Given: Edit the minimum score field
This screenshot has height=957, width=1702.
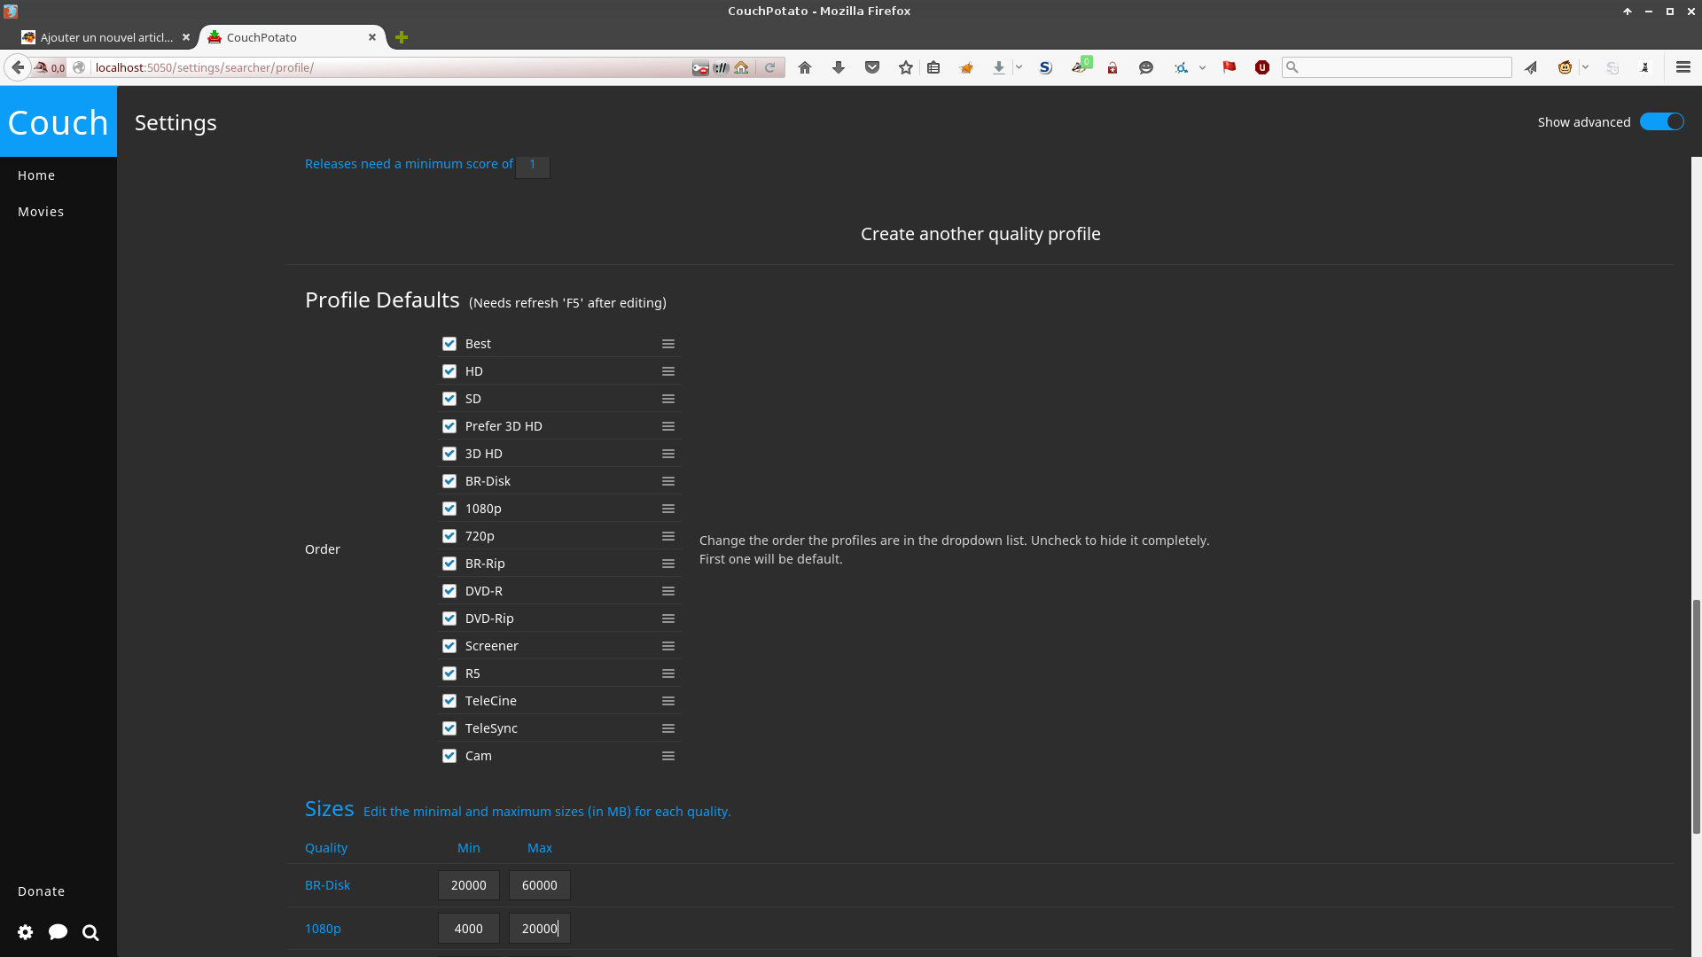Looking at the screenshot, I should point(533,165).
